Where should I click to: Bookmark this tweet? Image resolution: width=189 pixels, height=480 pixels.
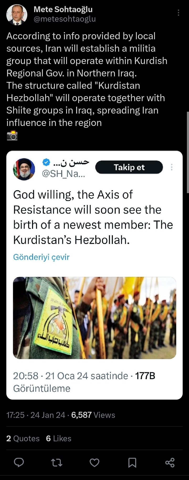click(x=132, y=462)
